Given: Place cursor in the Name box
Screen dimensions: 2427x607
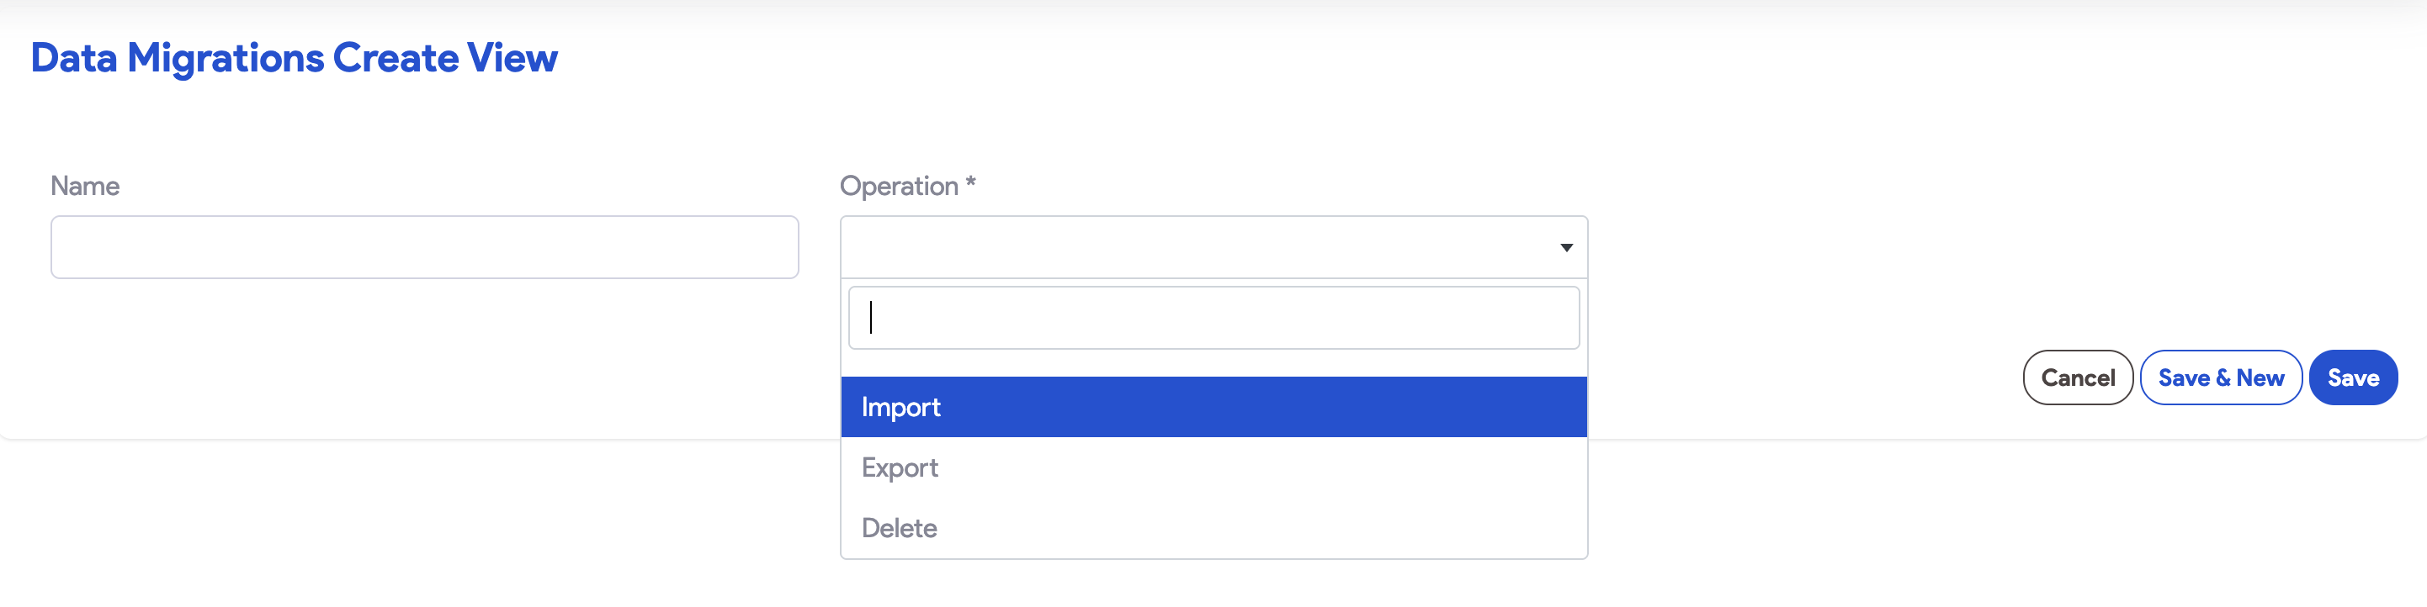Looking at the screenshot, I should tap(424, 246).
